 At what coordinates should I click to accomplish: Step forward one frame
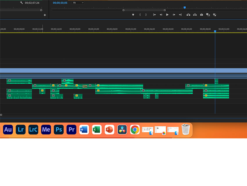point(174,15)
